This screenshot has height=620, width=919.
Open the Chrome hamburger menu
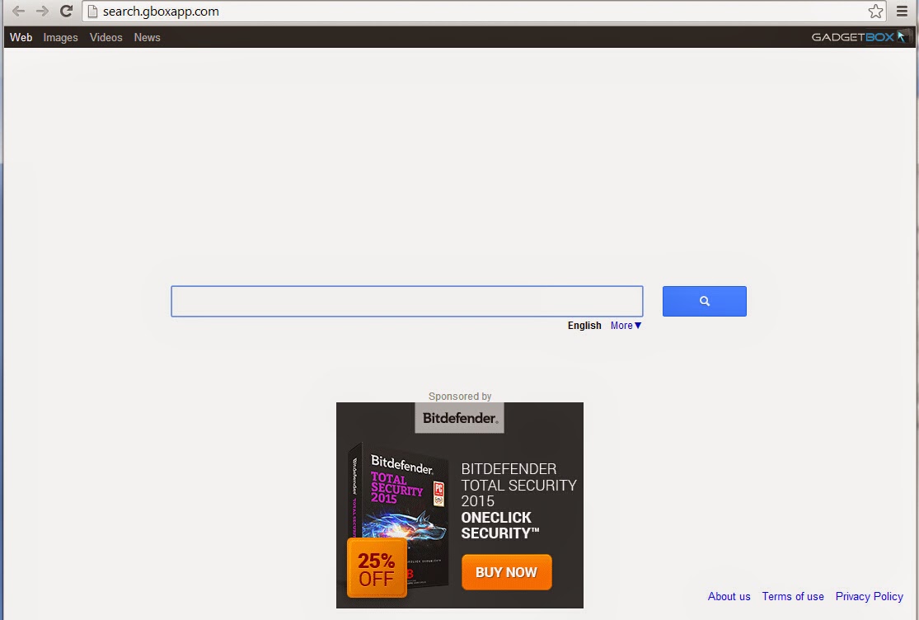(x=902, y=12)
